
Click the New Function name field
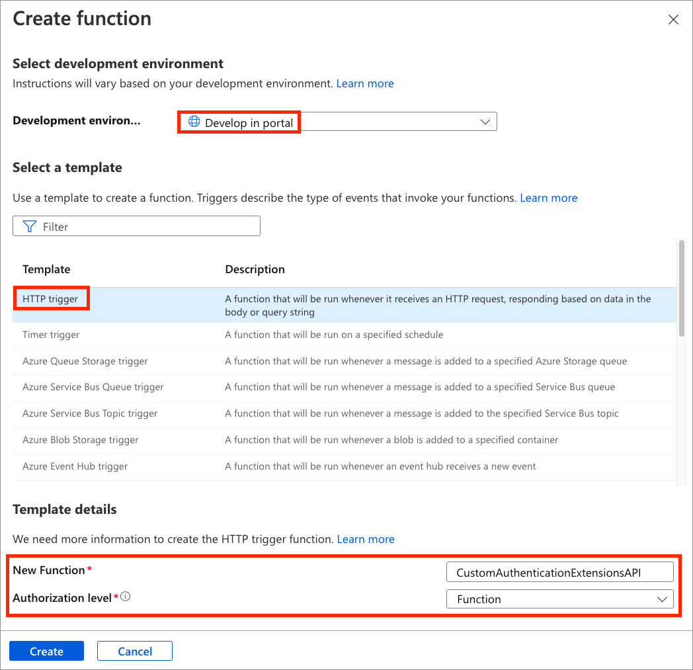coord(559,572)
